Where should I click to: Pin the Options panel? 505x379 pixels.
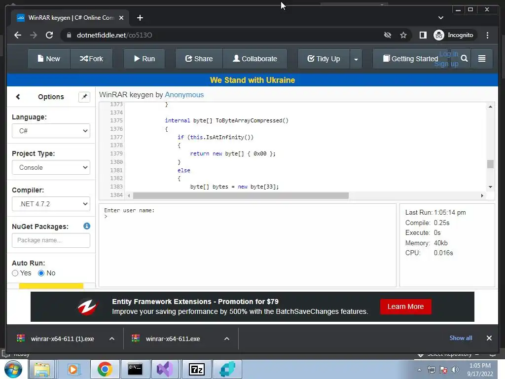tap(84, 97)
